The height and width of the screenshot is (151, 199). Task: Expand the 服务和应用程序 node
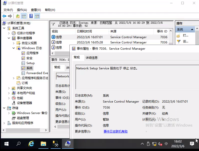[4, 123]
